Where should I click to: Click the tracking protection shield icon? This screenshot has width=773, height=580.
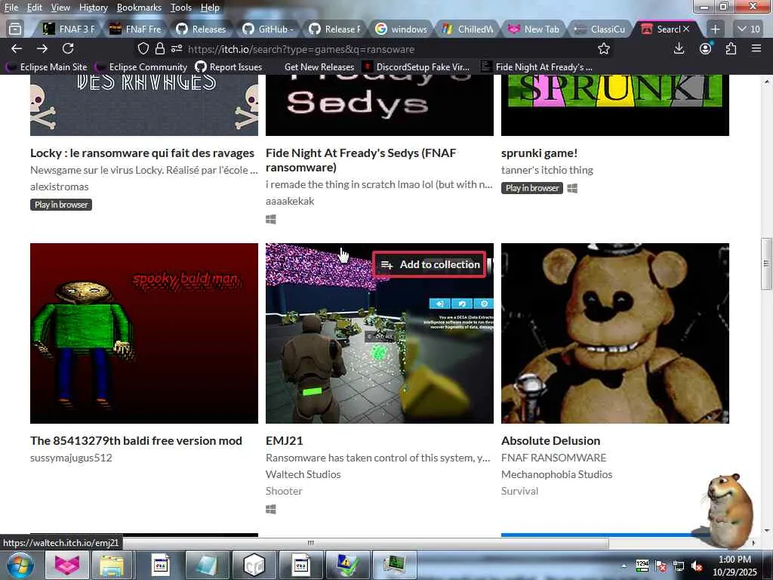pos(143,48)
